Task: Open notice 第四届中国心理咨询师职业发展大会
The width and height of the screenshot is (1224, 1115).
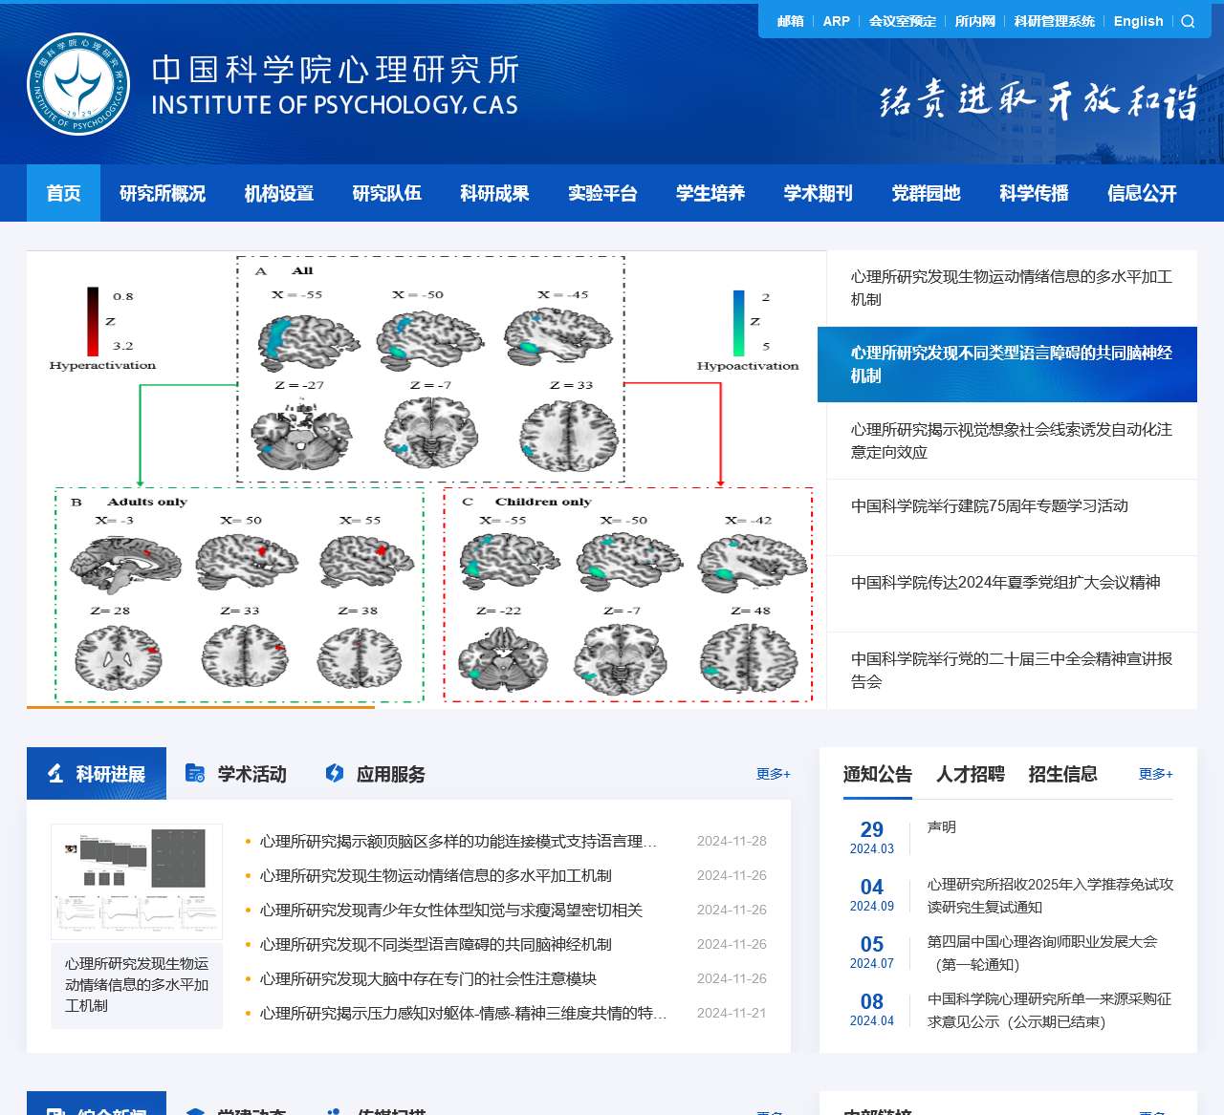Action: coord(1042,954)
